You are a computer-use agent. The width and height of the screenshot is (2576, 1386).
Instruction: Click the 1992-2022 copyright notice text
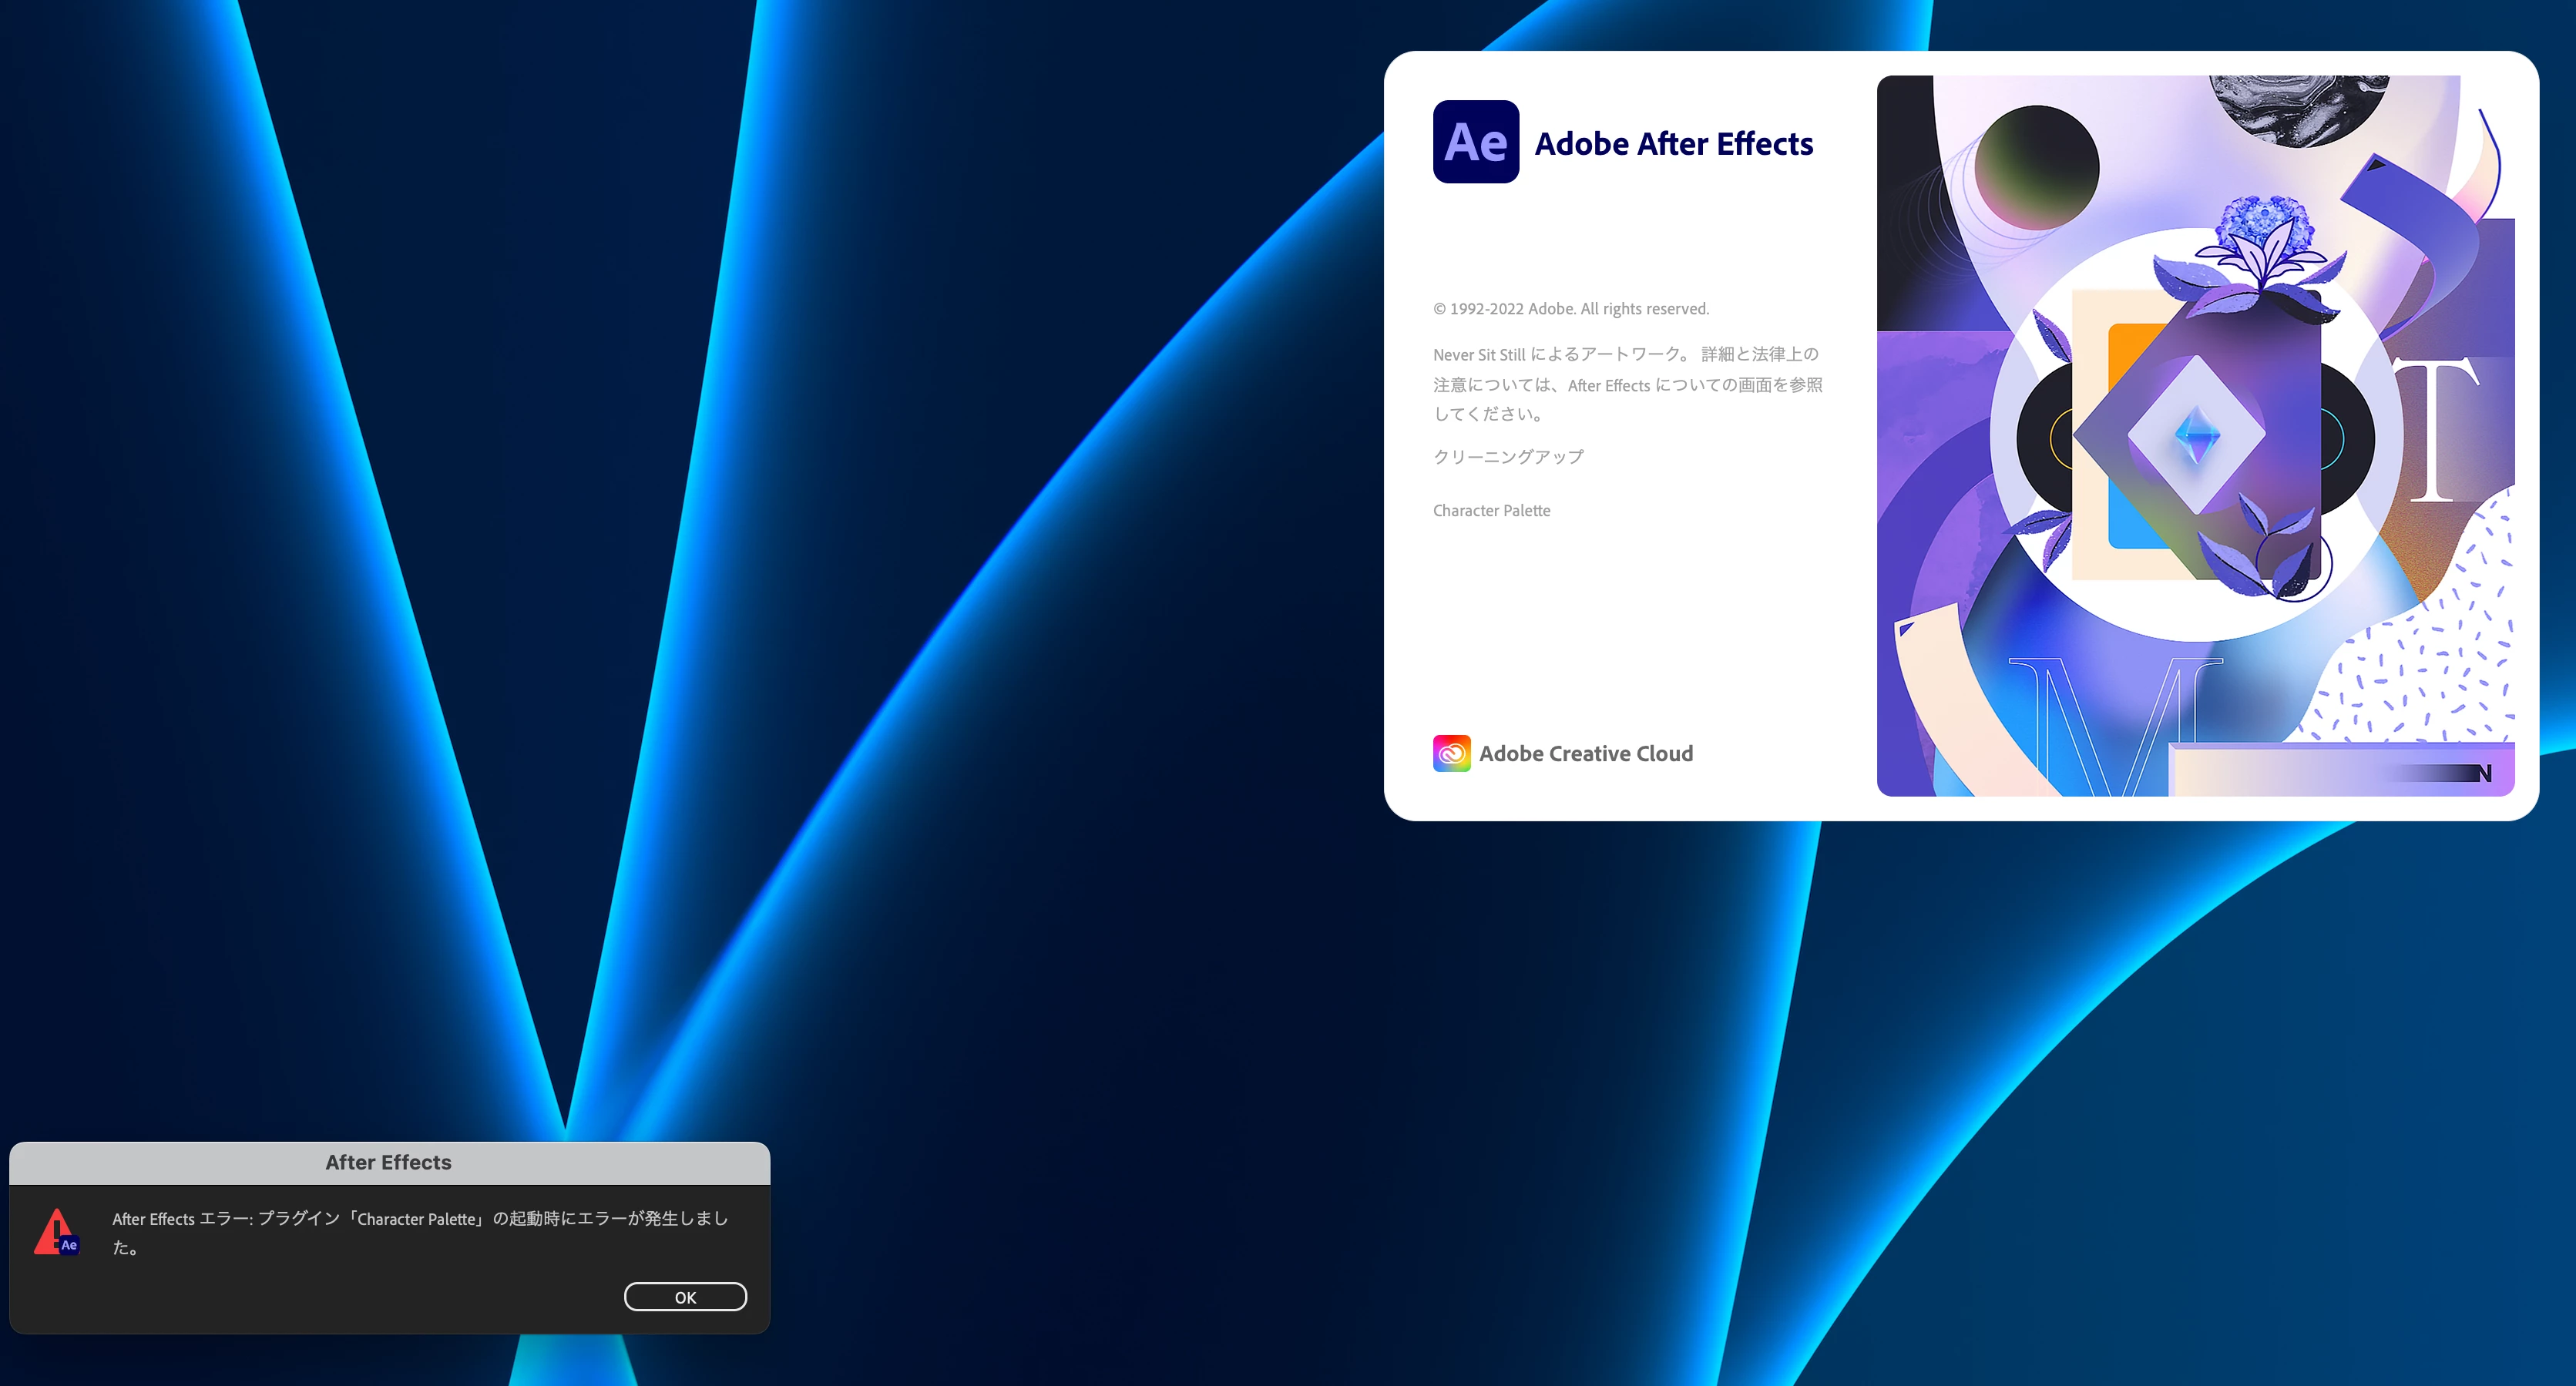pyautogui.click(x=1571, y=309)
